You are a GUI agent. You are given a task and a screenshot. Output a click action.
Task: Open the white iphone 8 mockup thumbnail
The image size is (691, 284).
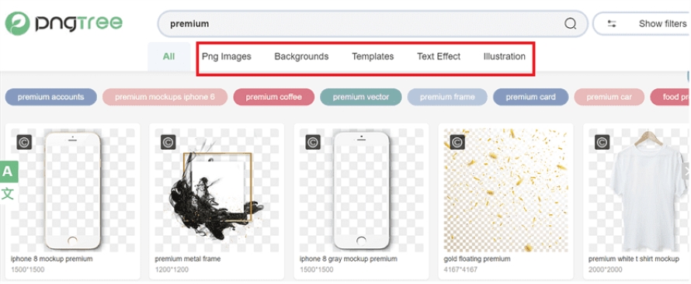(73, 190)
